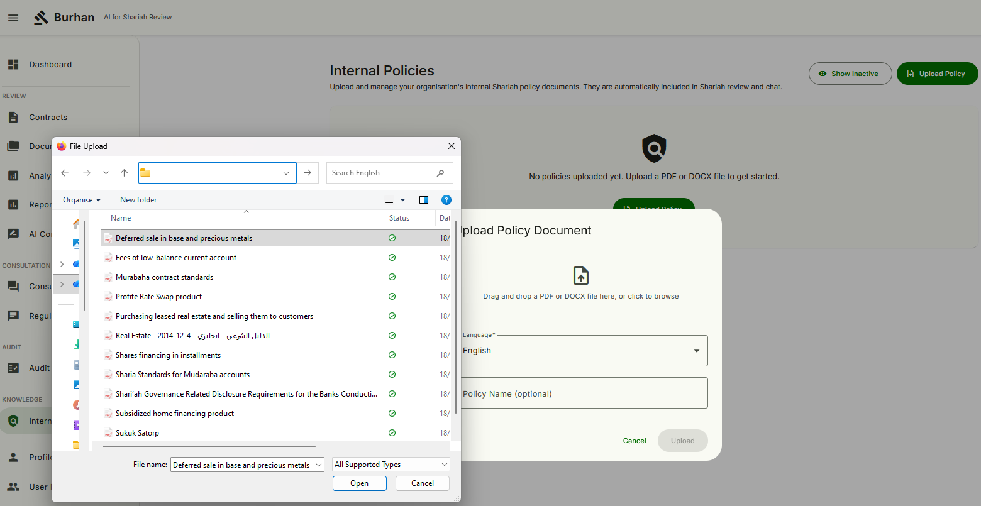Click New folder in the dialog toolbar

pyautogui.click(x=138, y=200)
